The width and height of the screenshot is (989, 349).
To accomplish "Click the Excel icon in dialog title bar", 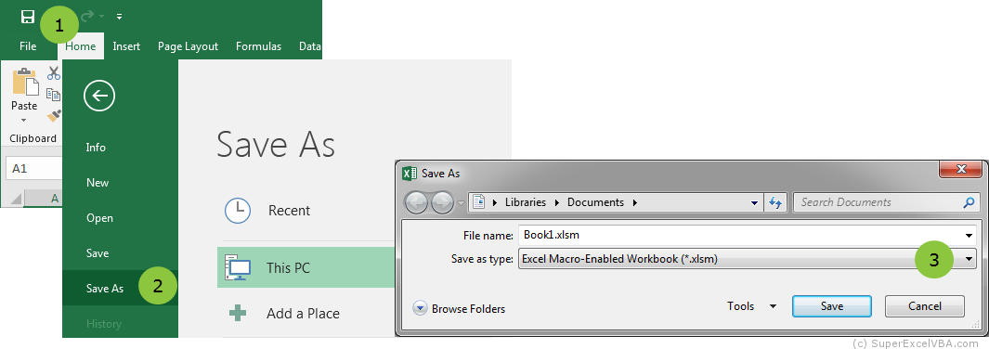I will point(410,174).
